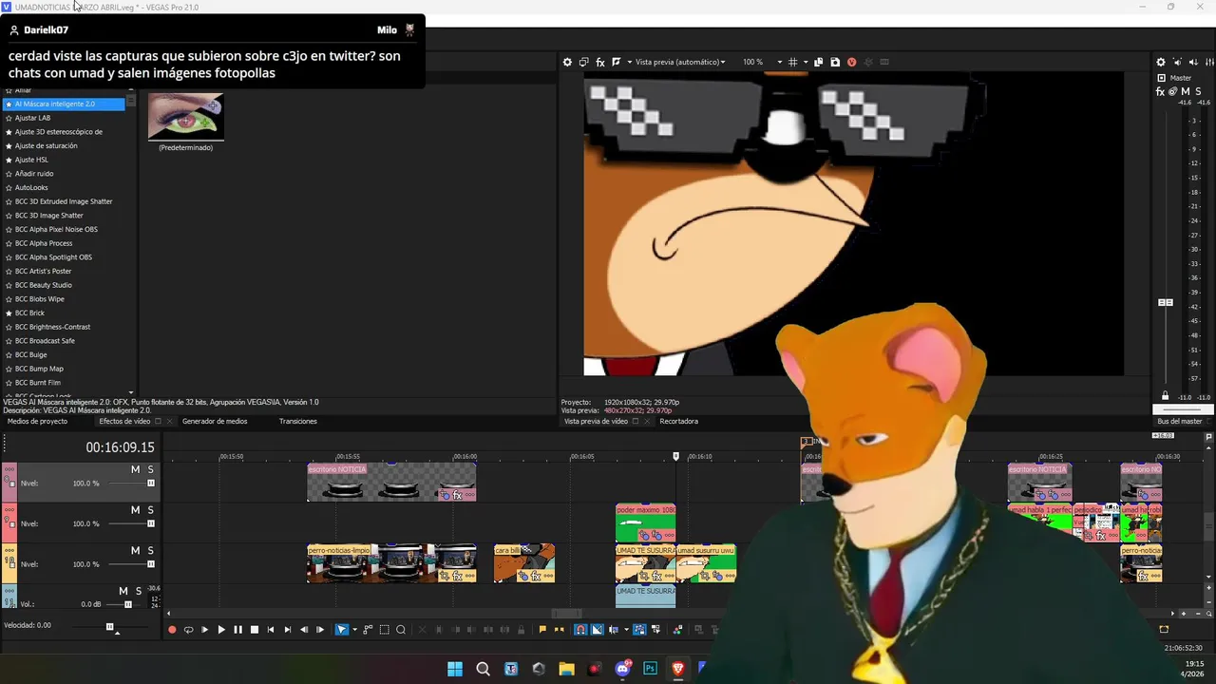Switch to Efectos de vídeo tab
This screenshot has height=684, width=1216.
pos(124,421)
